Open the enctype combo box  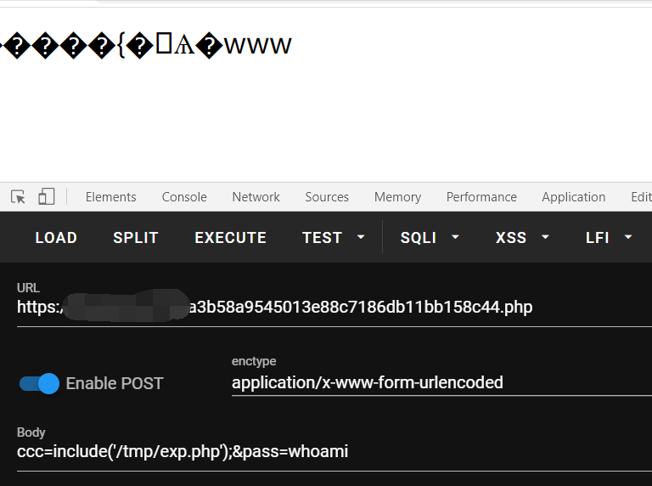pyautogui.click(x=441, y=382)
